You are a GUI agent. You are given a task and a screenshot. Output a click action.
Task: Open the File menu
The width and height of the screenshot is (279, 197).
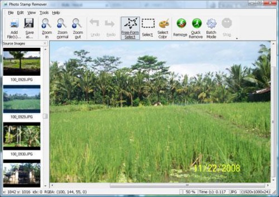[x=11, y=13]
